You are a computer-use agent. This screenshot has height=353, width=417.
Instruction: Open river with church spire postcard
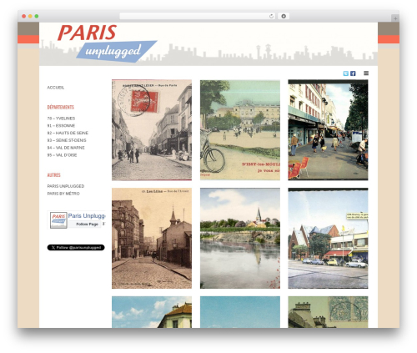(x=240, y=238)
